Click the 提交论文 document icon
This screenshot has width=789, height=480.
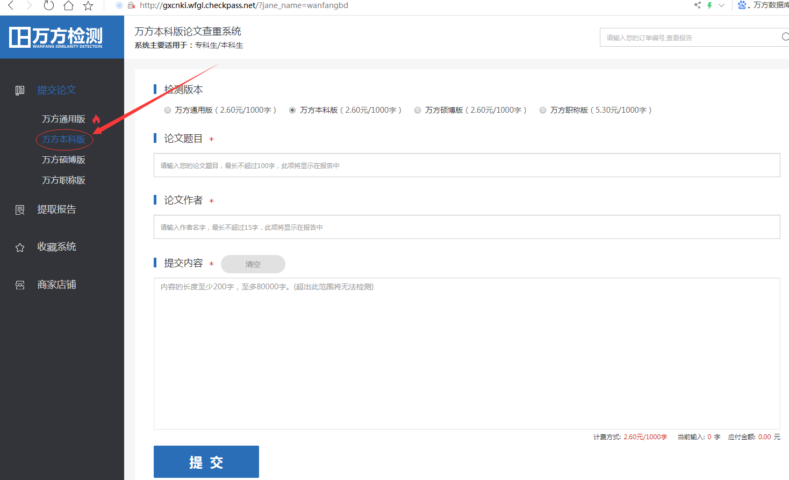20,90
